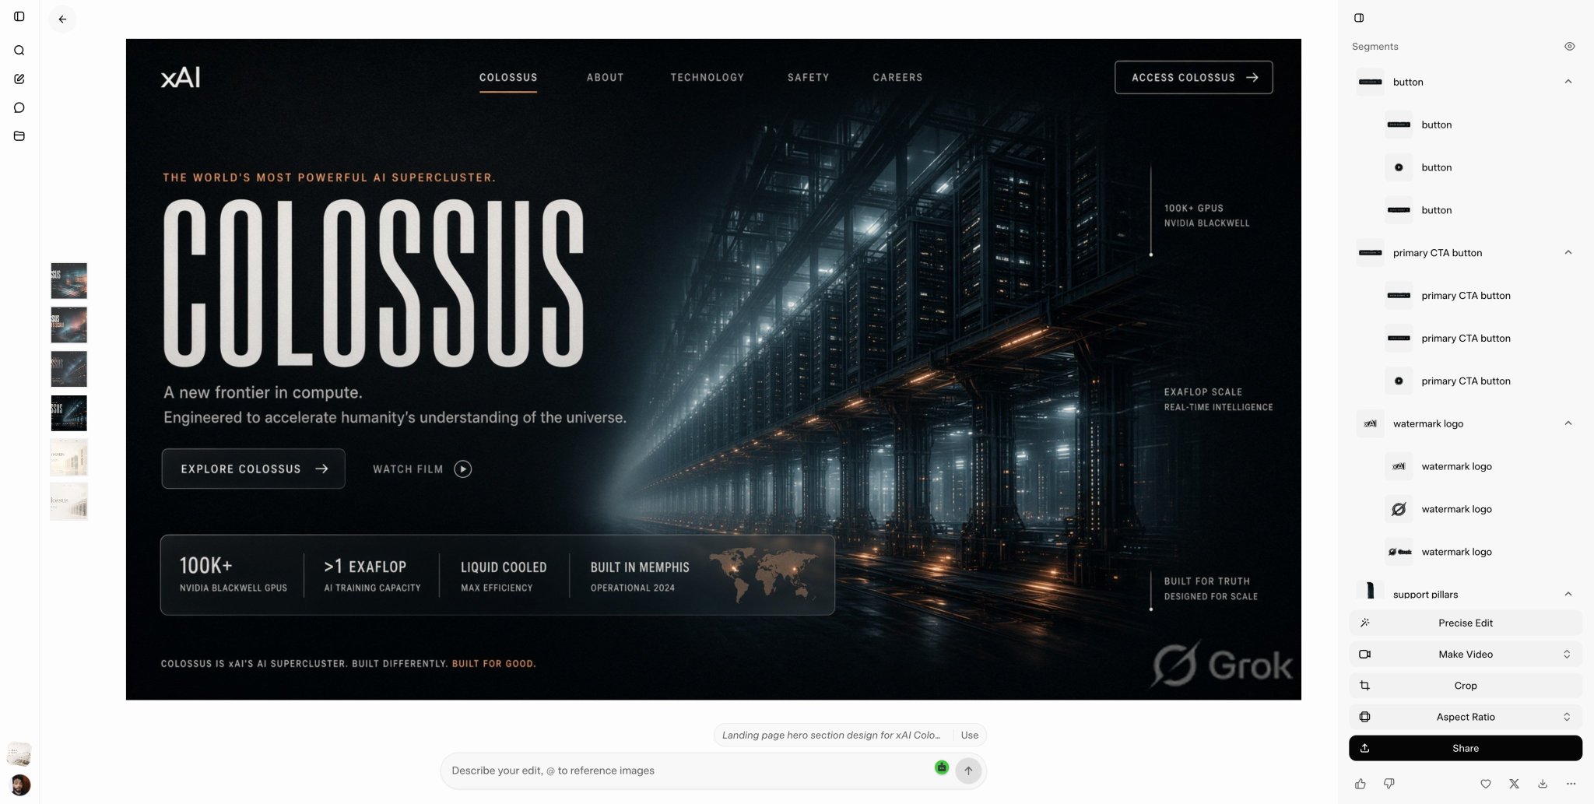This screenshot has height=804, width=1594.
Task: Collapse the primary CTA button group
Action: (1568, 253)
